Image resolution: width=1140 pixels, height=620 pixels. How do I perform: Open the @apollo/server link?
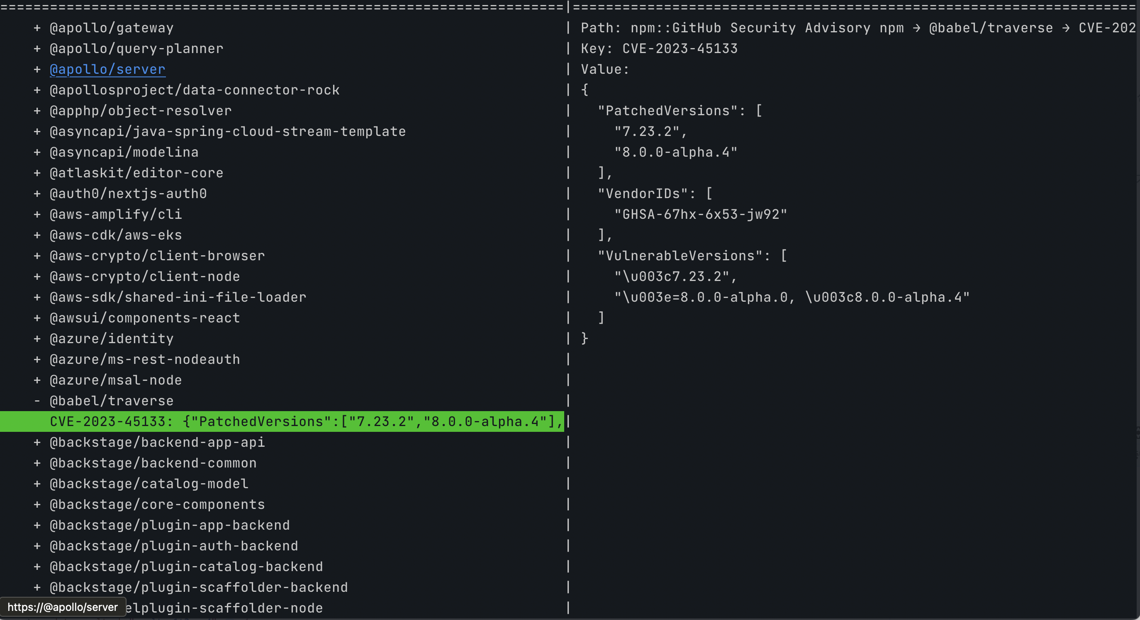click(107, 70)
